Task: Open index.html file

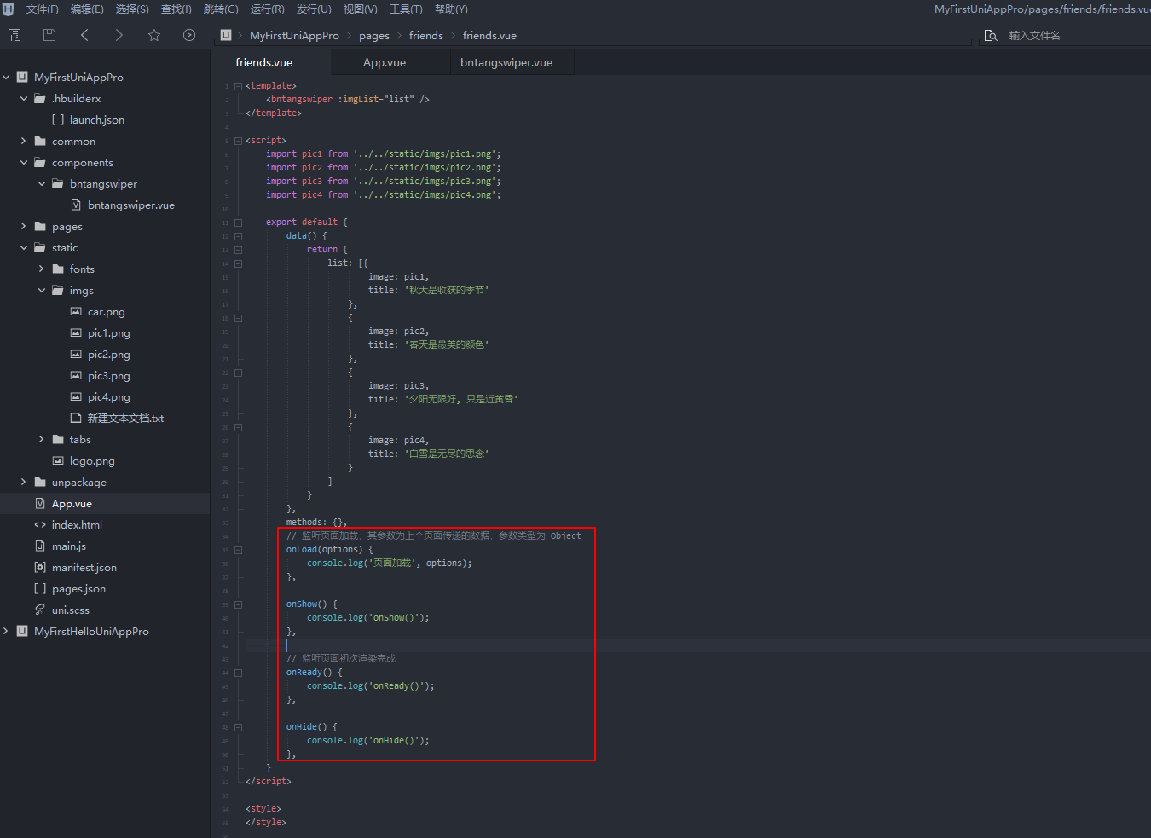Action: pos(77,525)
